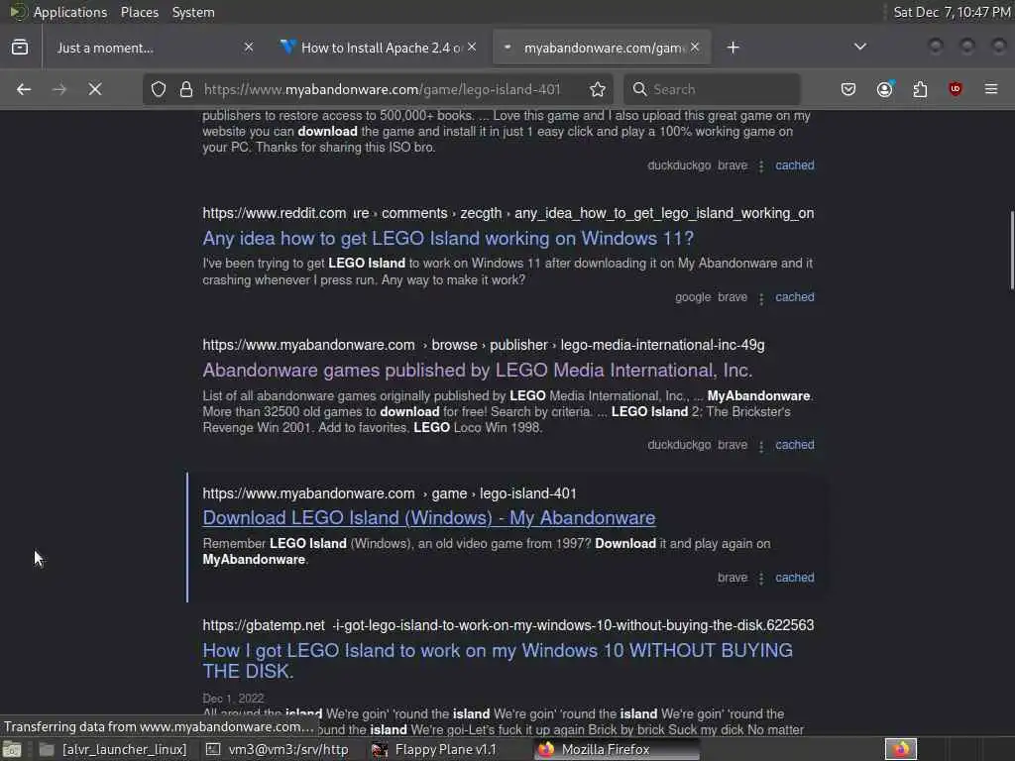
Task: Open Firefox View tab list icon
Action: point(20,48)
